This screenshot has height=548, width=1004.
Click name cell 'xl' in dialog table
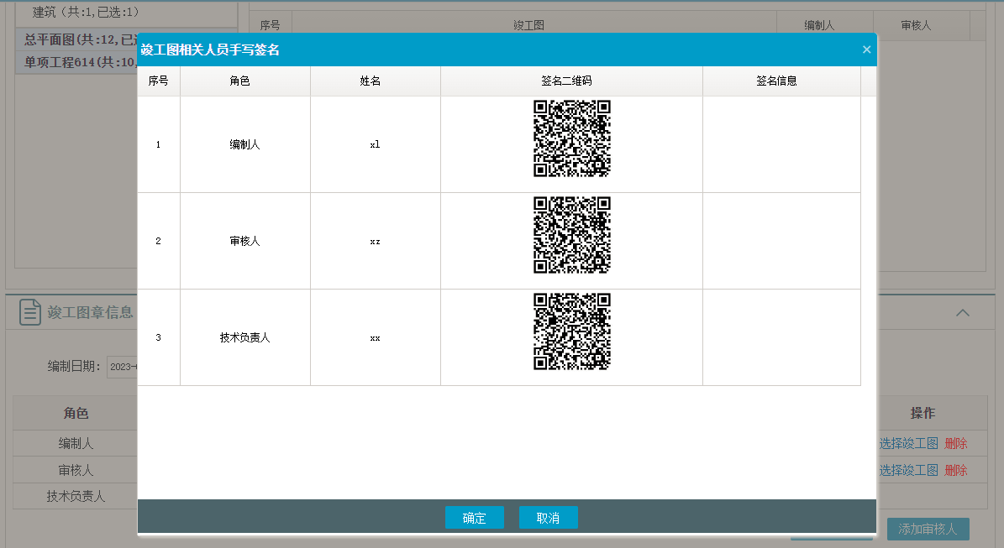point(376,144)
